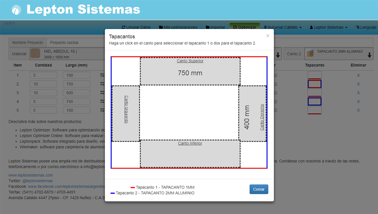Delete item 3 with the X
The height and width of the screenshot is (214, 378).
click(x=358, y=93)
